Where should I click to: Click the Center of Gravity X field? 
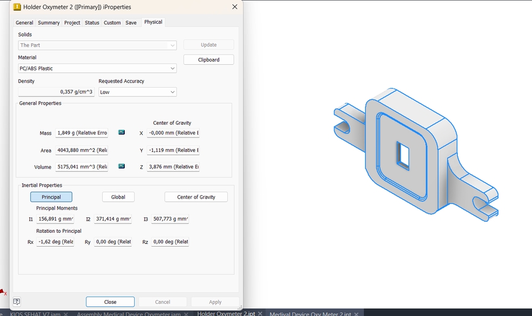173,132
